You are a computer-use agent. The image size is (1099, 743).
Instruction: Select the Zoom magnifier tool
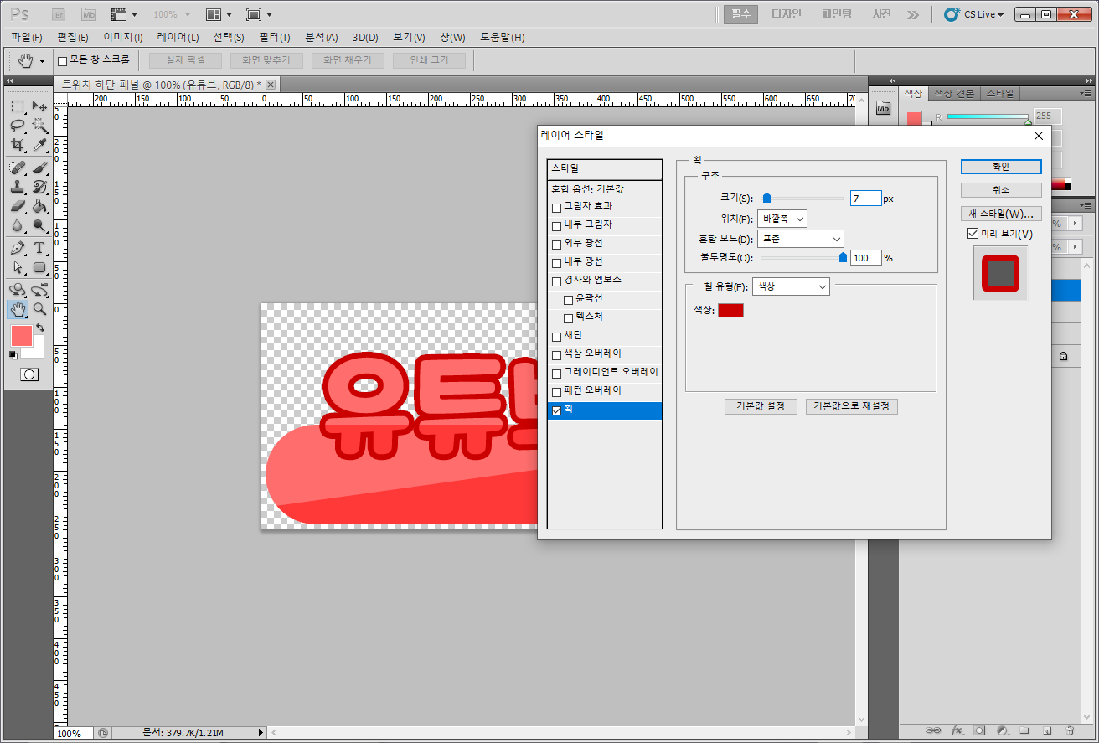[x=39, y=309]
